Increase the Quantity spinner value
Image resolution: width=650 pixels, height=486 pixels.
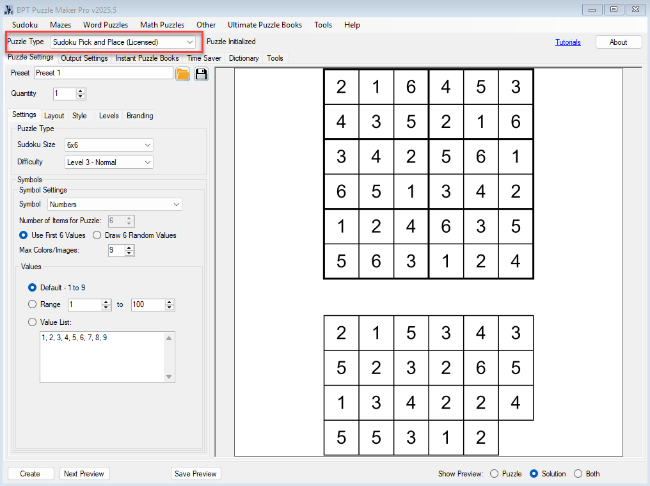[81, 91]
